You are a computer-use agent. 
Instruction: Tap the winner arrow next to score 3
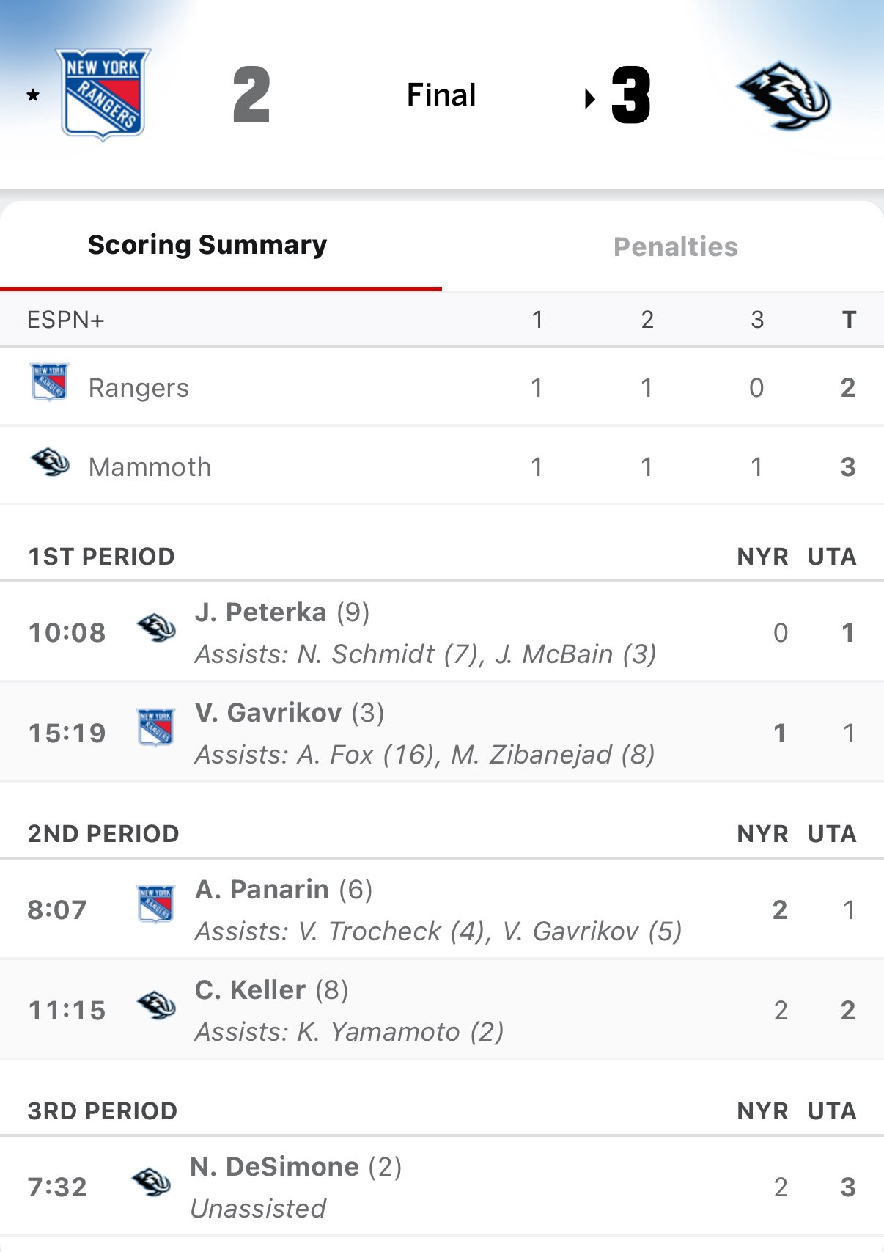pos(589,98)
